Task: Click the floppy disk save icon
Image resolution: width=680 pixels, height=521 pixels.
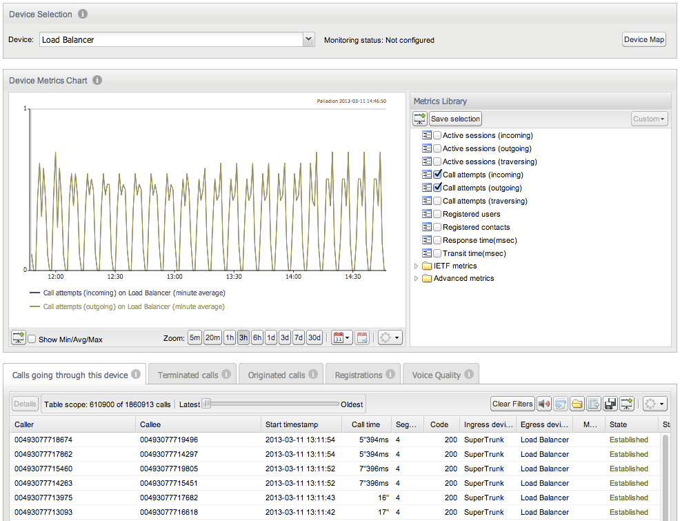Action: 610,404
